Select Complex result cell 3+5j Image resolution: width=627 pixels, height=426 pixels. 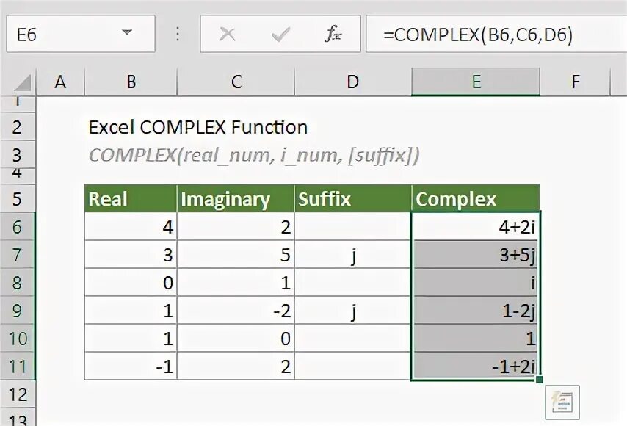tap(476, 254)
